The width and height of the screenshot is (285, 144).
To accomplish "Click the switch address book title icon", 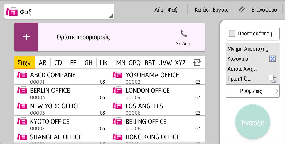I will 197,62.
